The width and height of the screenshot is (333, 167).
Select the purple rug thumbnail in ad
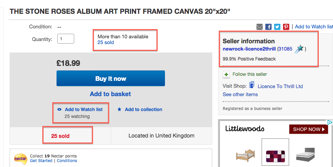point(275,152)
